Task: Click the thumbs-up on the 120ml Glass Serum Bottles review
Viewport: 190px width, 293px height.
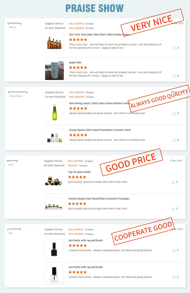Action: click(174, 113)
